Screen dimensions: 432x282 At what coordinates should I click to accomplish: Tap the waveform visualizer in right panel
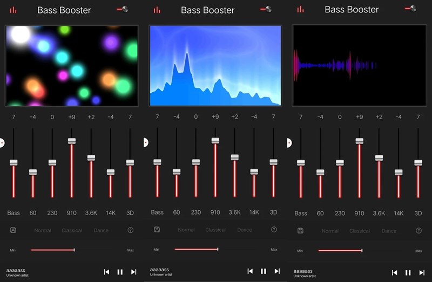pos(359,65)
